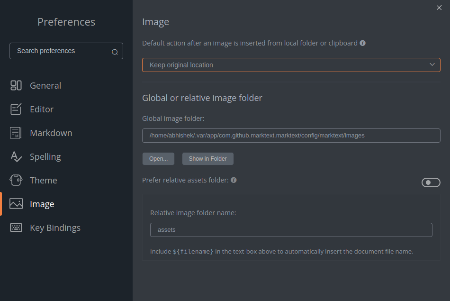Click the info icon beside default action text
The image size is (450, 301).
[362, 43]
